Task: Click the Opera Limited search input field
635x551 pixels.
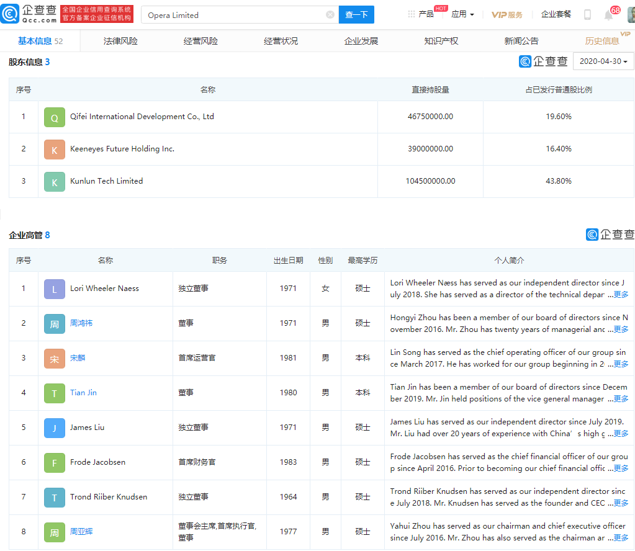Action: (x=233, y=15)
